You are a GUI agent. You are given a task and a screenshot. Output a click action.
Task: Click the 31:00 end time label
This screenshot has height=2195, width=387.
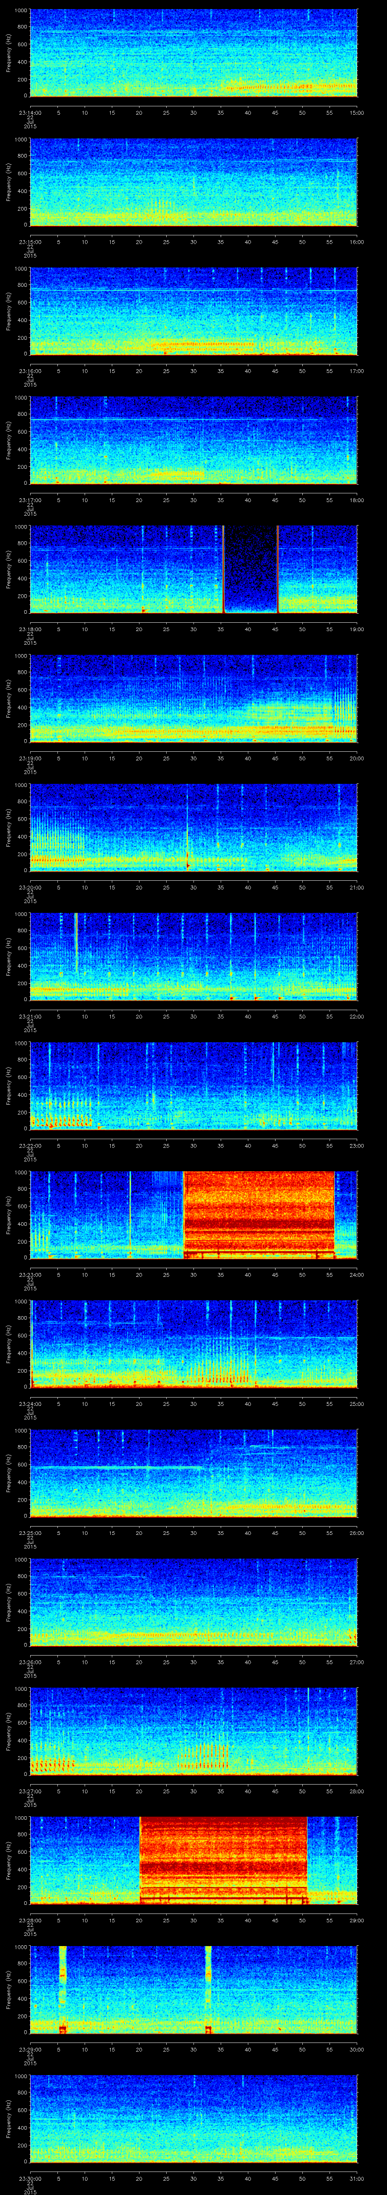356,2178
